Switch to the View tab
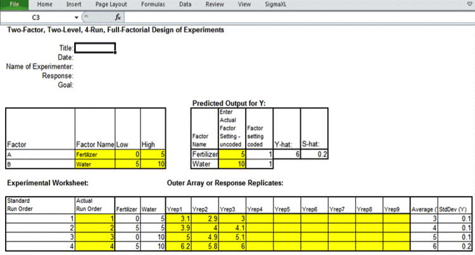 [x=244, y=4]
